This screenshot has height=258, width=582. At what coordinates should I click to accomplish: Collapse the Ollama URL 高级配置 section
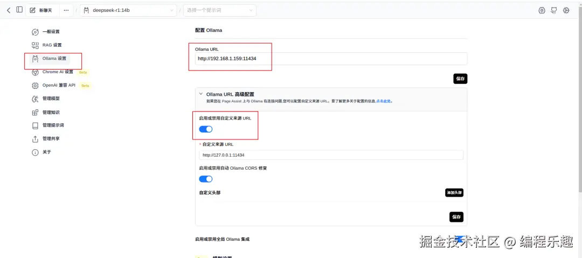click(201, 94)
